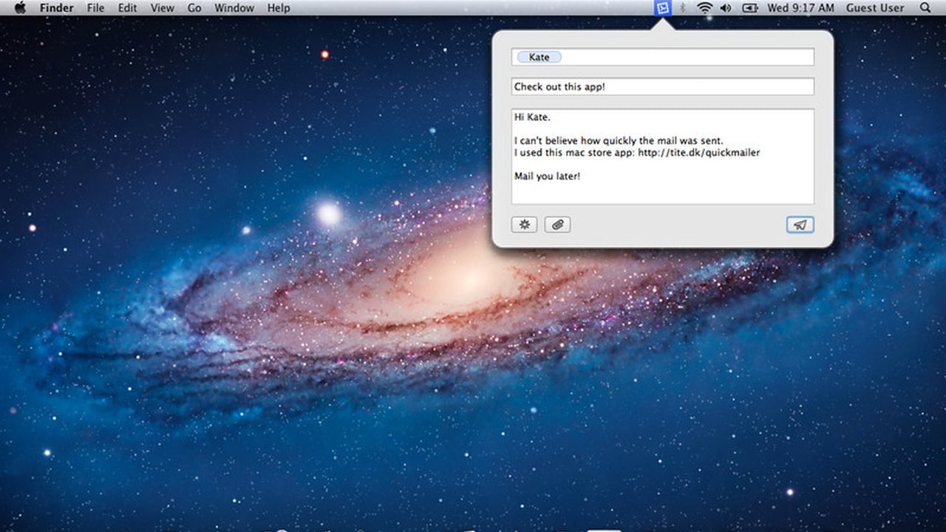Open the File menu
The width and height of the screenshot is (946, 532).
pyautogui.click(x=95, y=8)
